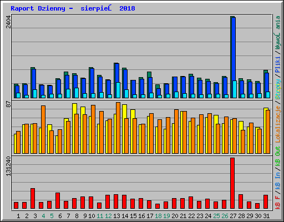The height and width of the screenshot is (222, 284).
Task: Click the green "kB Out" legend label
Action: 278,157
